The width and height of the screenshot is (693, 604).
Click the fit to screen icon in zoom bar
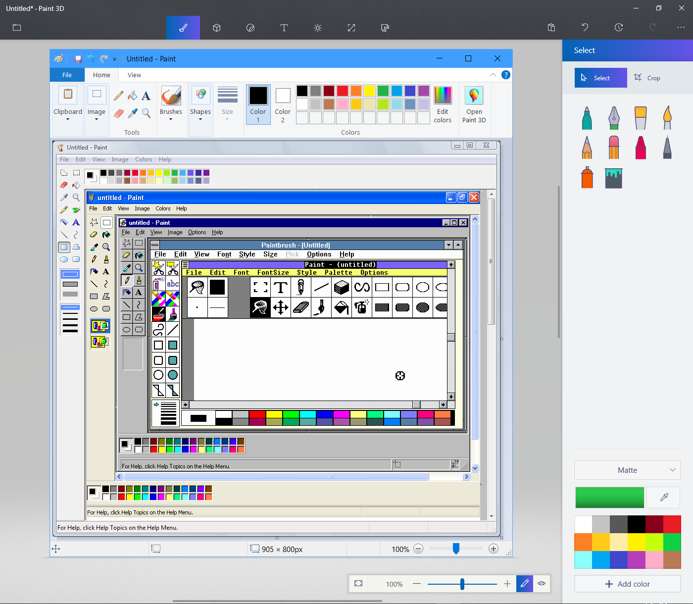pos(358,584)
